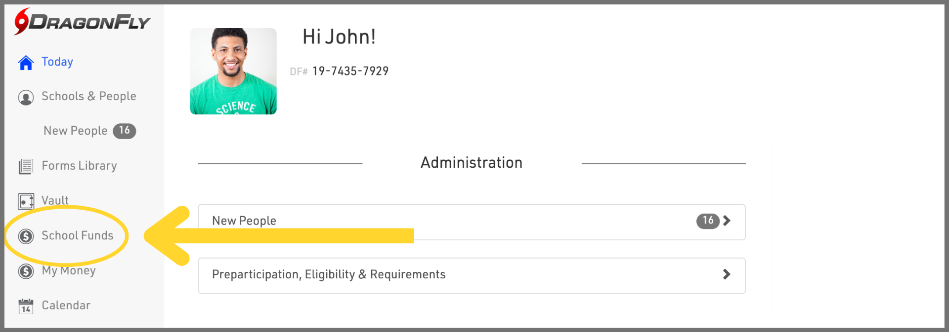Image resolution: width=949 pixels, height=332 pixels.
Task: Open Today in the sidebar
Action: point(57,62)
